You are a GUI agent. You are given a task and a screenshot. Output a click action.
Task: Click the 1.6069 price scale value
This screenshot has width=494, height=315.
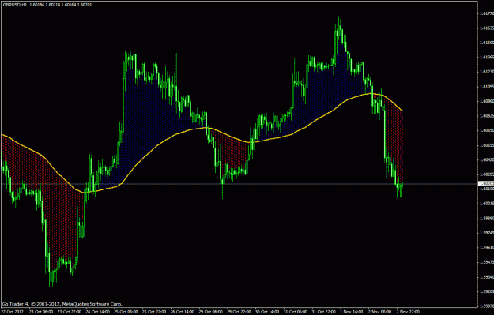[x=486, y=130]
